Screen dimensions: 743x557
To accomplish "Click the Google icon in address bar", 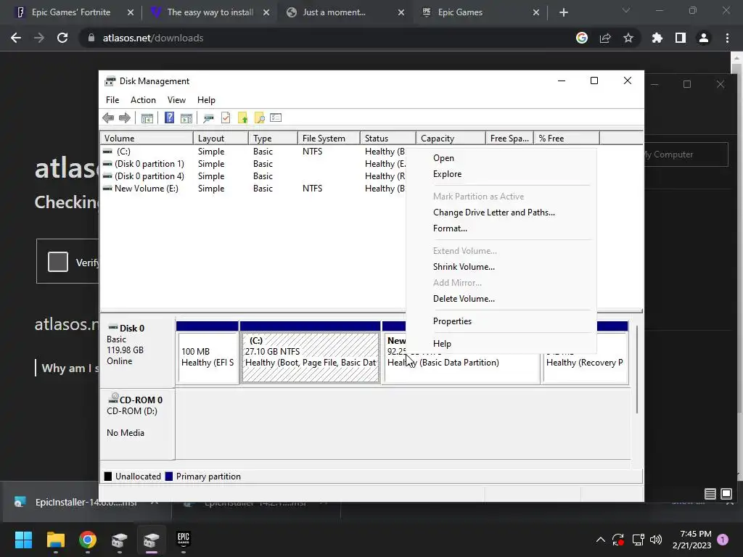I will (x=582, y=38).
